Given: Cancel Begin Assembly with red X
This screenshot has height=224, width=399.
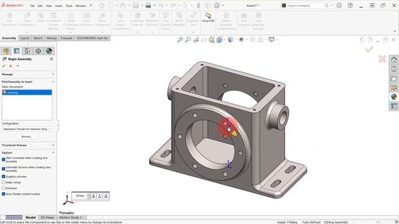Looking at the screenshot, I should [11, 66].
